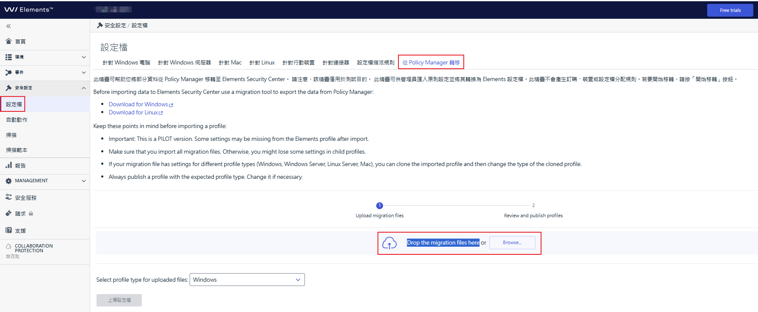Open Download for Windows link
Viewport: 758px width, 312px height.
pyautogui.click(x=138, y=105)
